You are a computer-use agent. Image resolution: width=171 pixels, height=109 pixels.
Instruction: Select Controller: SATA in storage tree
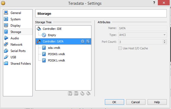coord(63,41)
